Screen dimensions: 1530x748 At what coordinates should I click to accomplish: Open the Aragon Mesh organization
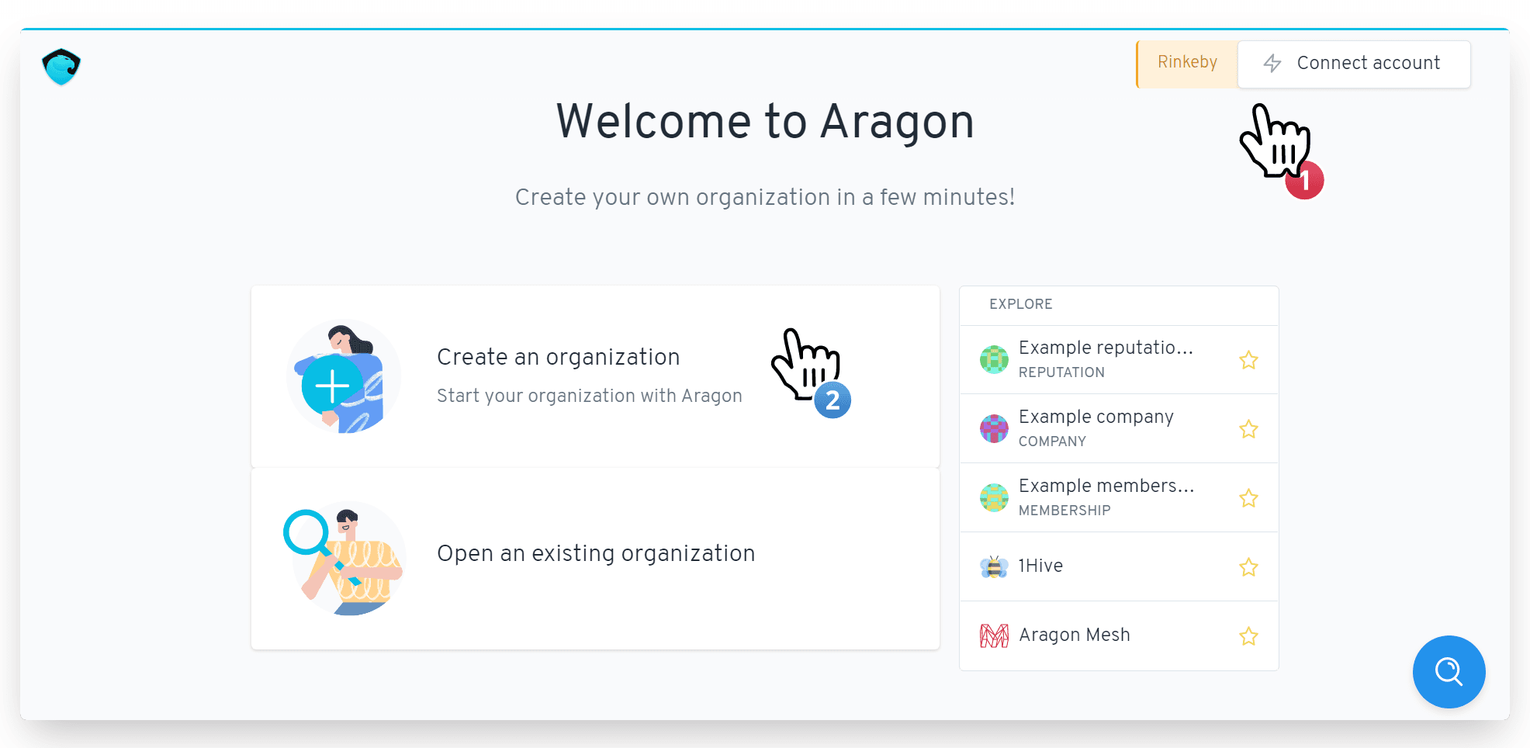(1119, 635)
